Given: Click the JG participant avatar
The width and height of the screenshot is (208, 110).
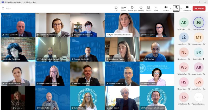Looking at the screenshot, I should tap(199, 22).
